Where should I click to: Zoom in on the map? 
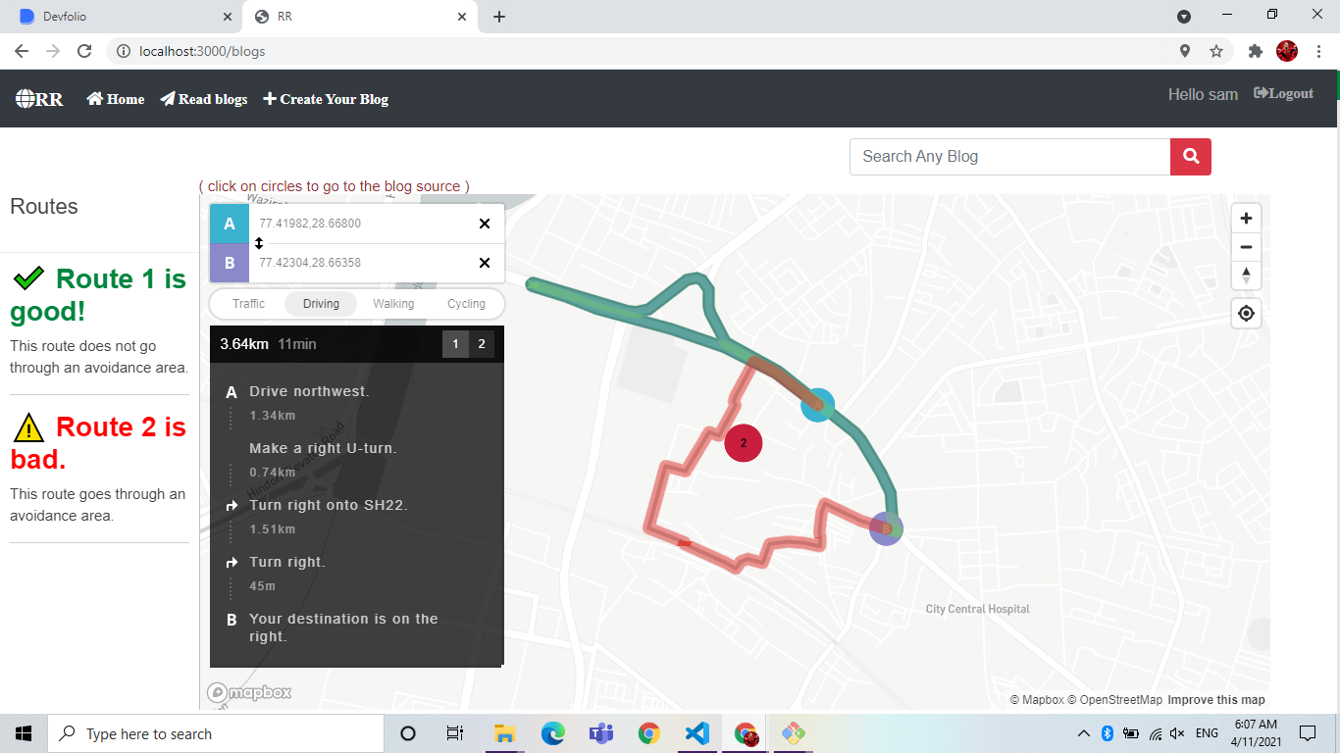pos(1246,219)
